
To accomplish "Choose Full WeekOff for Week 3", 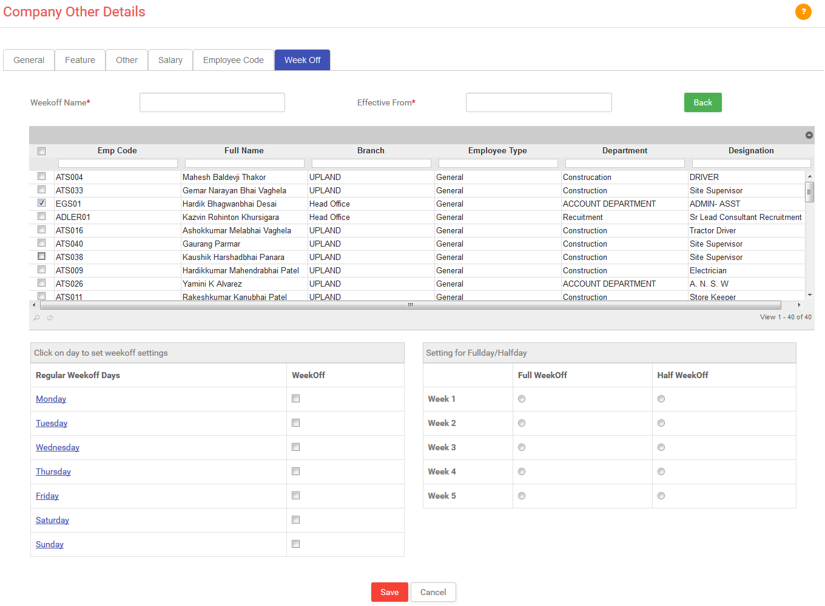I will point(522,447).
